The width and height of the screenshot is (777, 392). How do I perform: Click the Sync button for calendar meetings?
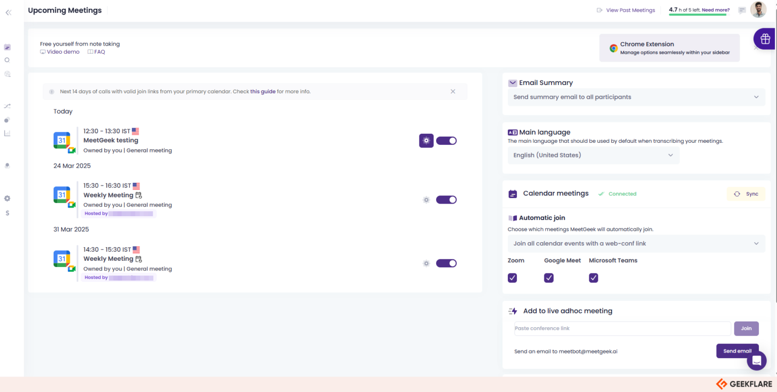point(746,193)
